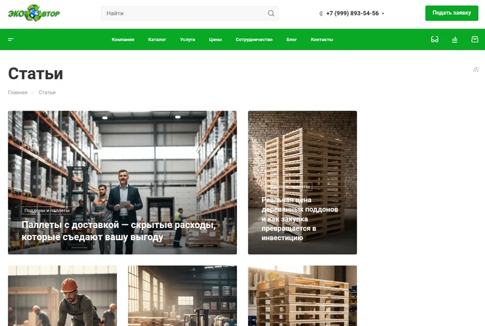The image size is (485, 326).
Task: Click the RSS feed icon
Action: coord(476,70)
